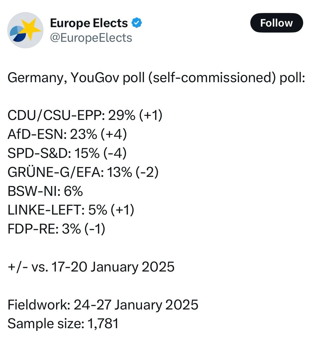Select the LINKE-LEFT 5% line
The width and height of the screenshot is (317, 345).
(71, 210)
